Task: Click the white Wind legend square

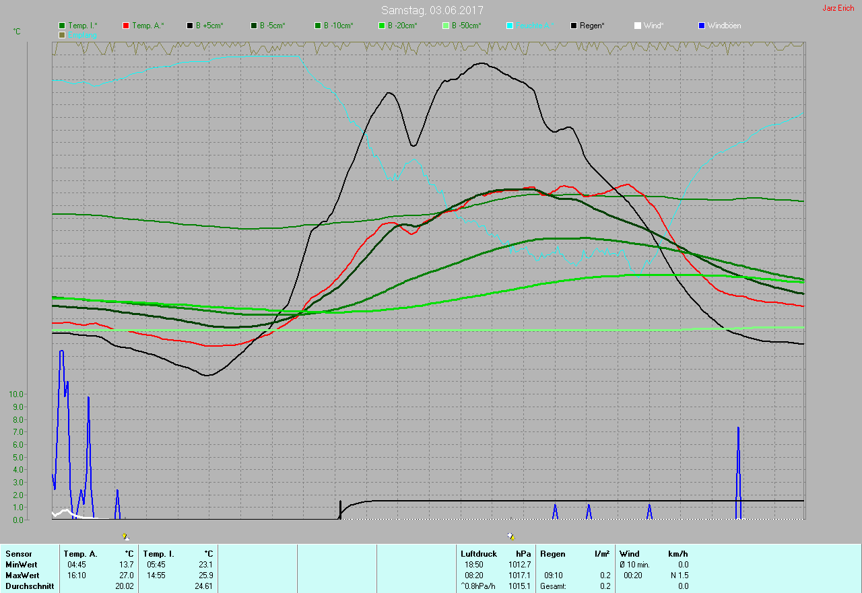Action: tap(638, 26)
